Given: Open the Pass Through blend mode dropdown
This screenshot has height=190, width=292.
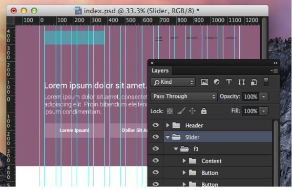Looking at the screenshot, I should point(184,96).
